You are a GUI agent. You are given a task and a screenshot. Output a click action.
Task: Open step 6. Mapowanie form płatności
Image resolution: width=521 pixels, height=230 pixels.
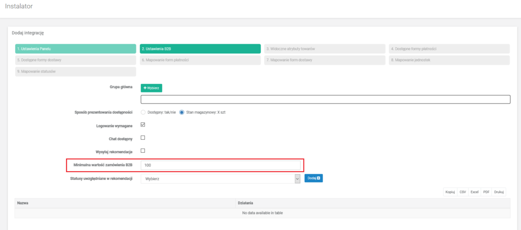pyautogui.click(x=199, y=60)
